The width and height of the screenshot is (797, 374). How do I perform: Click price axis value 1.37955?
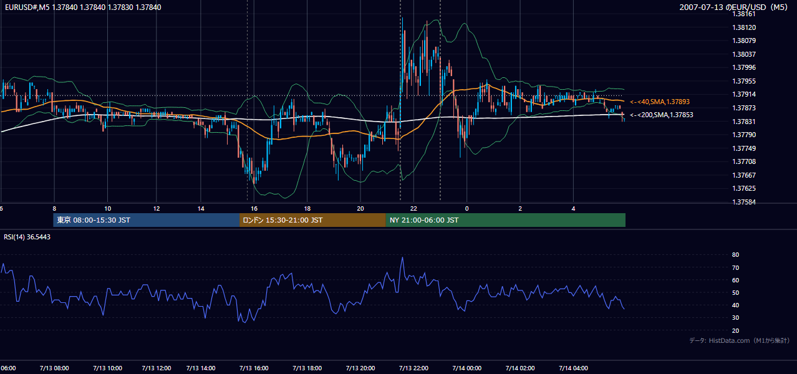coord(744,81)
